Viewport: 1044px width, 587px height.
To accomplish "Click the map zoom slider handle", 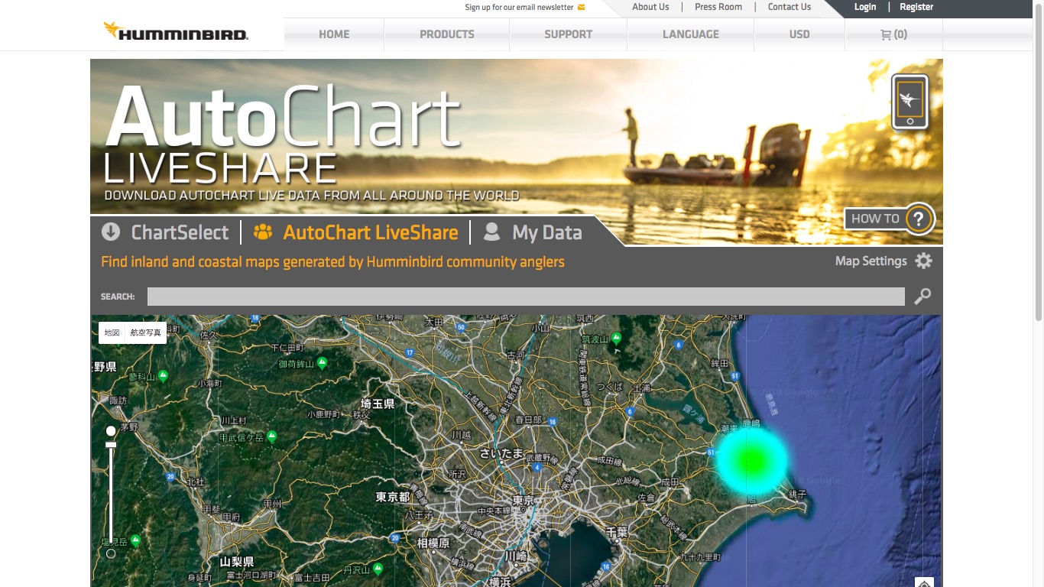I will tap(111, 445).
